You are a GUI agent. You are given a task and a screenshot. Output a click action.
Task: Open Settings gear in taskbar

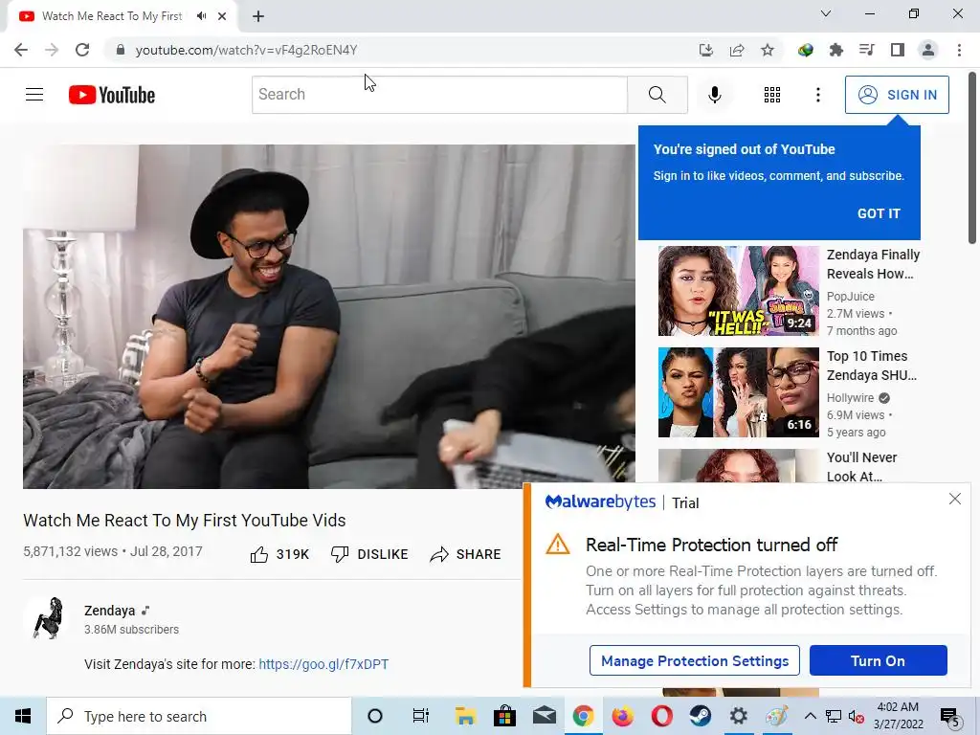tap(739, 716)
